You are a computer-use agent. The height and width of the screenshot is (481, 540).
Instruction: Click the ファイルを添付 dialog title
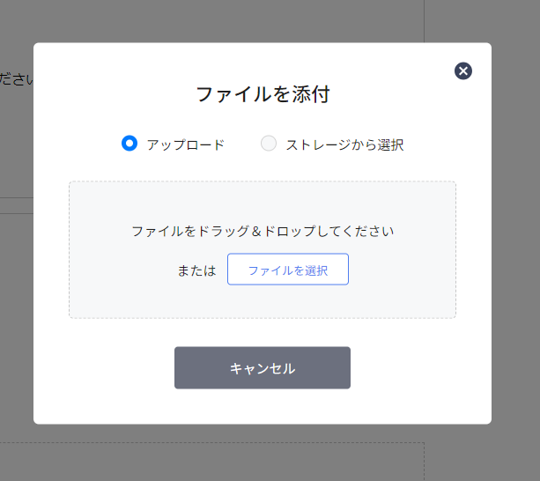click(263, 94)
